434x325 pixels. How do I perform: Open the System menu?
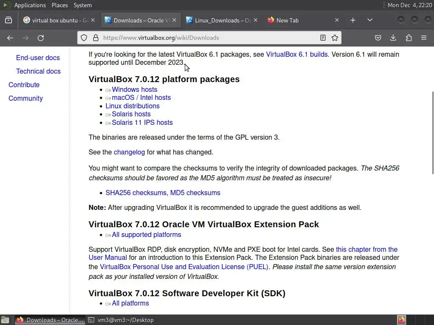[83, 5]
